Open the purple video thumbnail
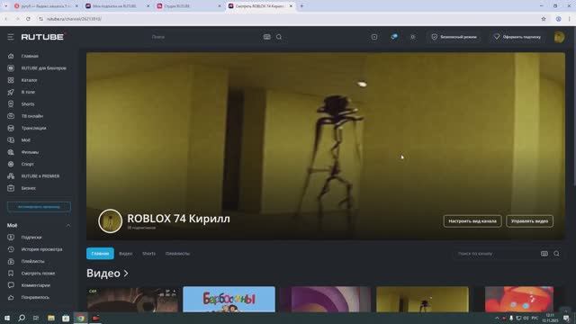Screen dimensions: 576x324 (x=326, y=300)
